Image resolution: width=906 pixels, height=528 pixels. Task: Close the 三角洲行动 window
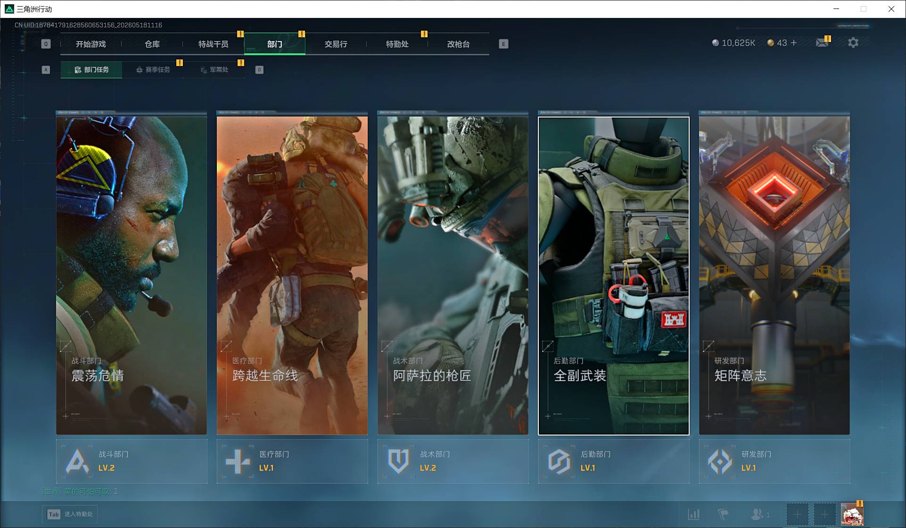tap(891, 9)
